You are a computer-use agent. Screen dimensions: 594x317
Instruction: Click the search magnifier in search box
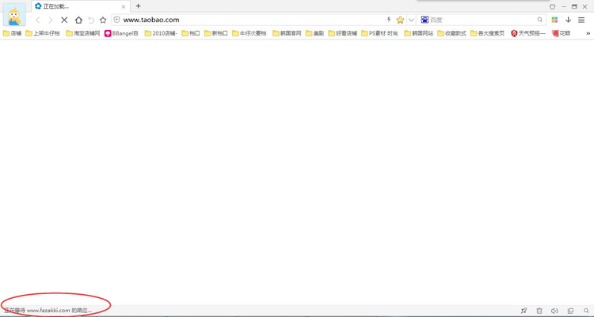point(540,20)
